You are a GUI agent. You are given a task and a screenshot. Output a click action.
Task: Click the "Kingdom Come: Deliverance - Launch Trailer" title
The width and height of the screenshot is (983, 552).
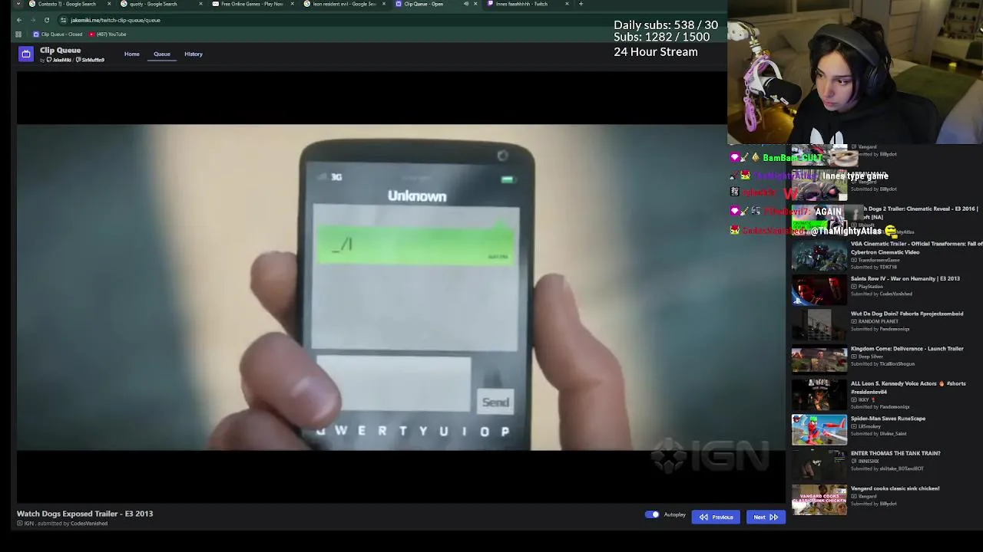907,349
